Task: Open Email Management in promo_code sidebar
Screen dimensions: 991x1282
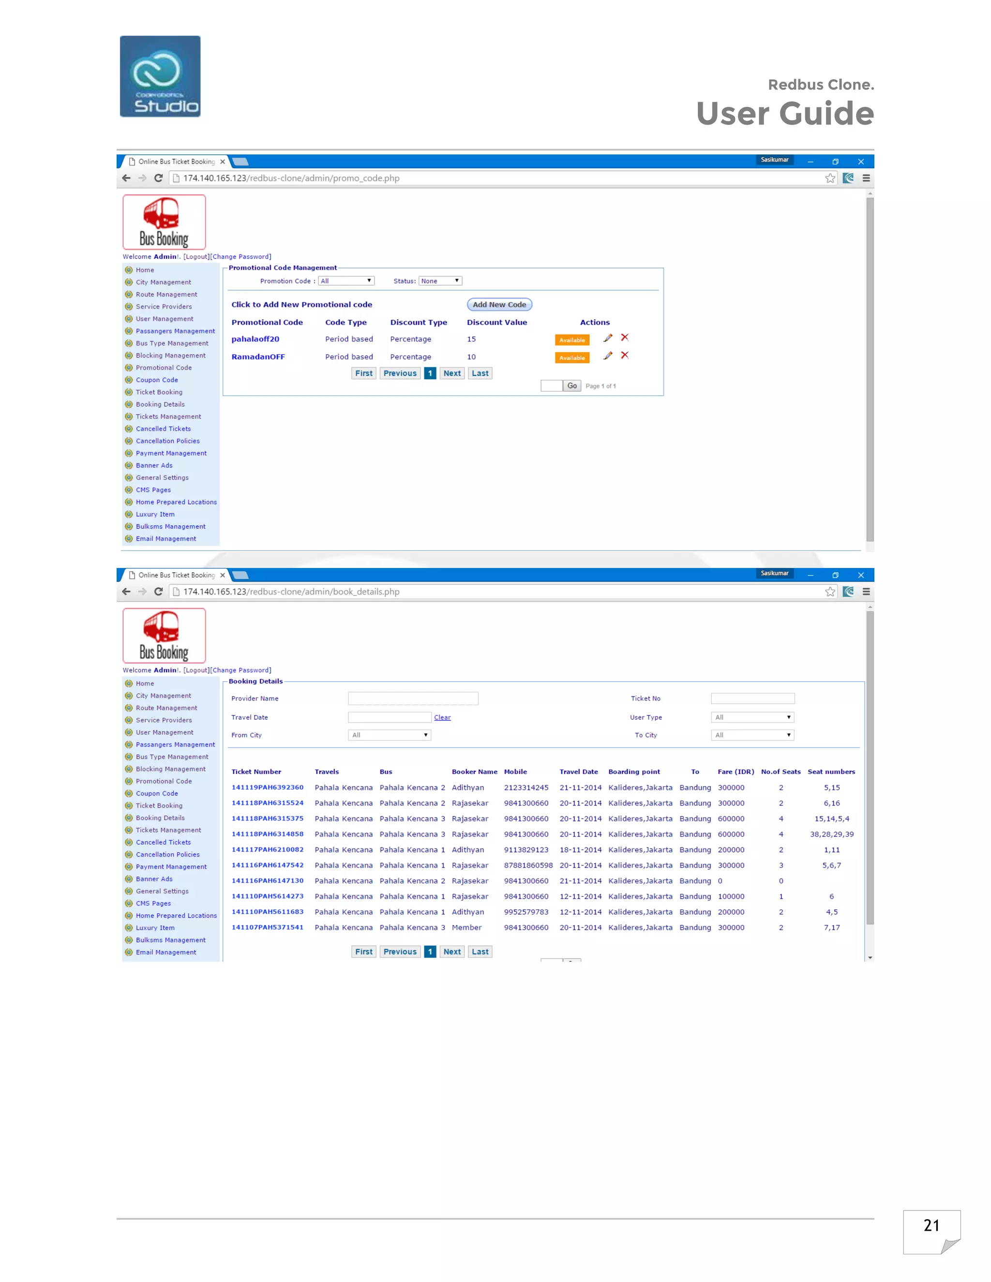Action: click(x=165, y=539)
